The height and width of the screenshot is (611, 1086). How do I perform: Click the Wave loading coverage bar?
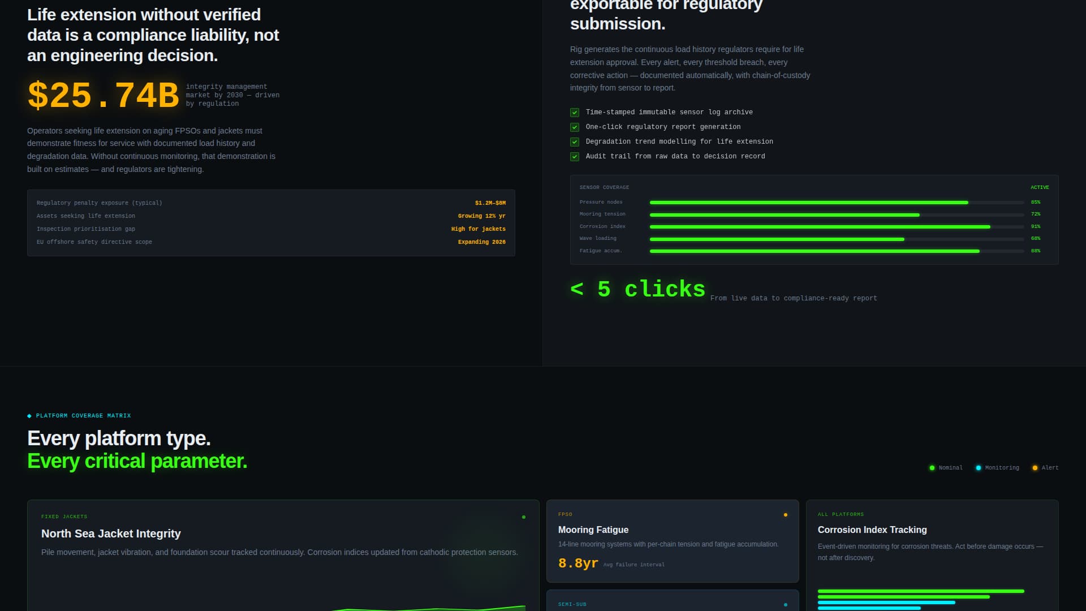click(x=837, y=239)
